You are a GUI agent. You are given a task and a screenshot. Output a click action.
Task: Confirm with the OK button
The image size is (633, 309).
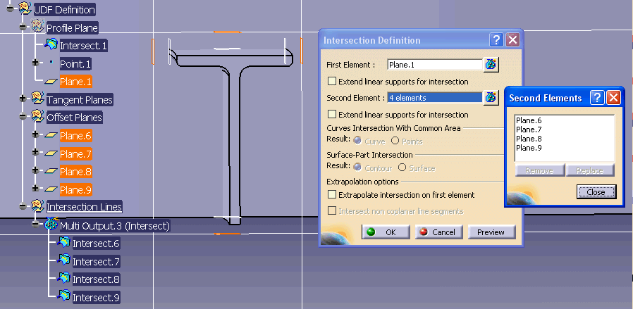pyautogui.click(x=386, y=232)
